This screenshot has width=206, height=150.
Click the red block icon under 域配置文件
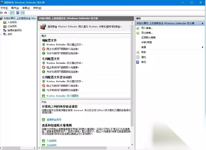[x=44, y=49]
